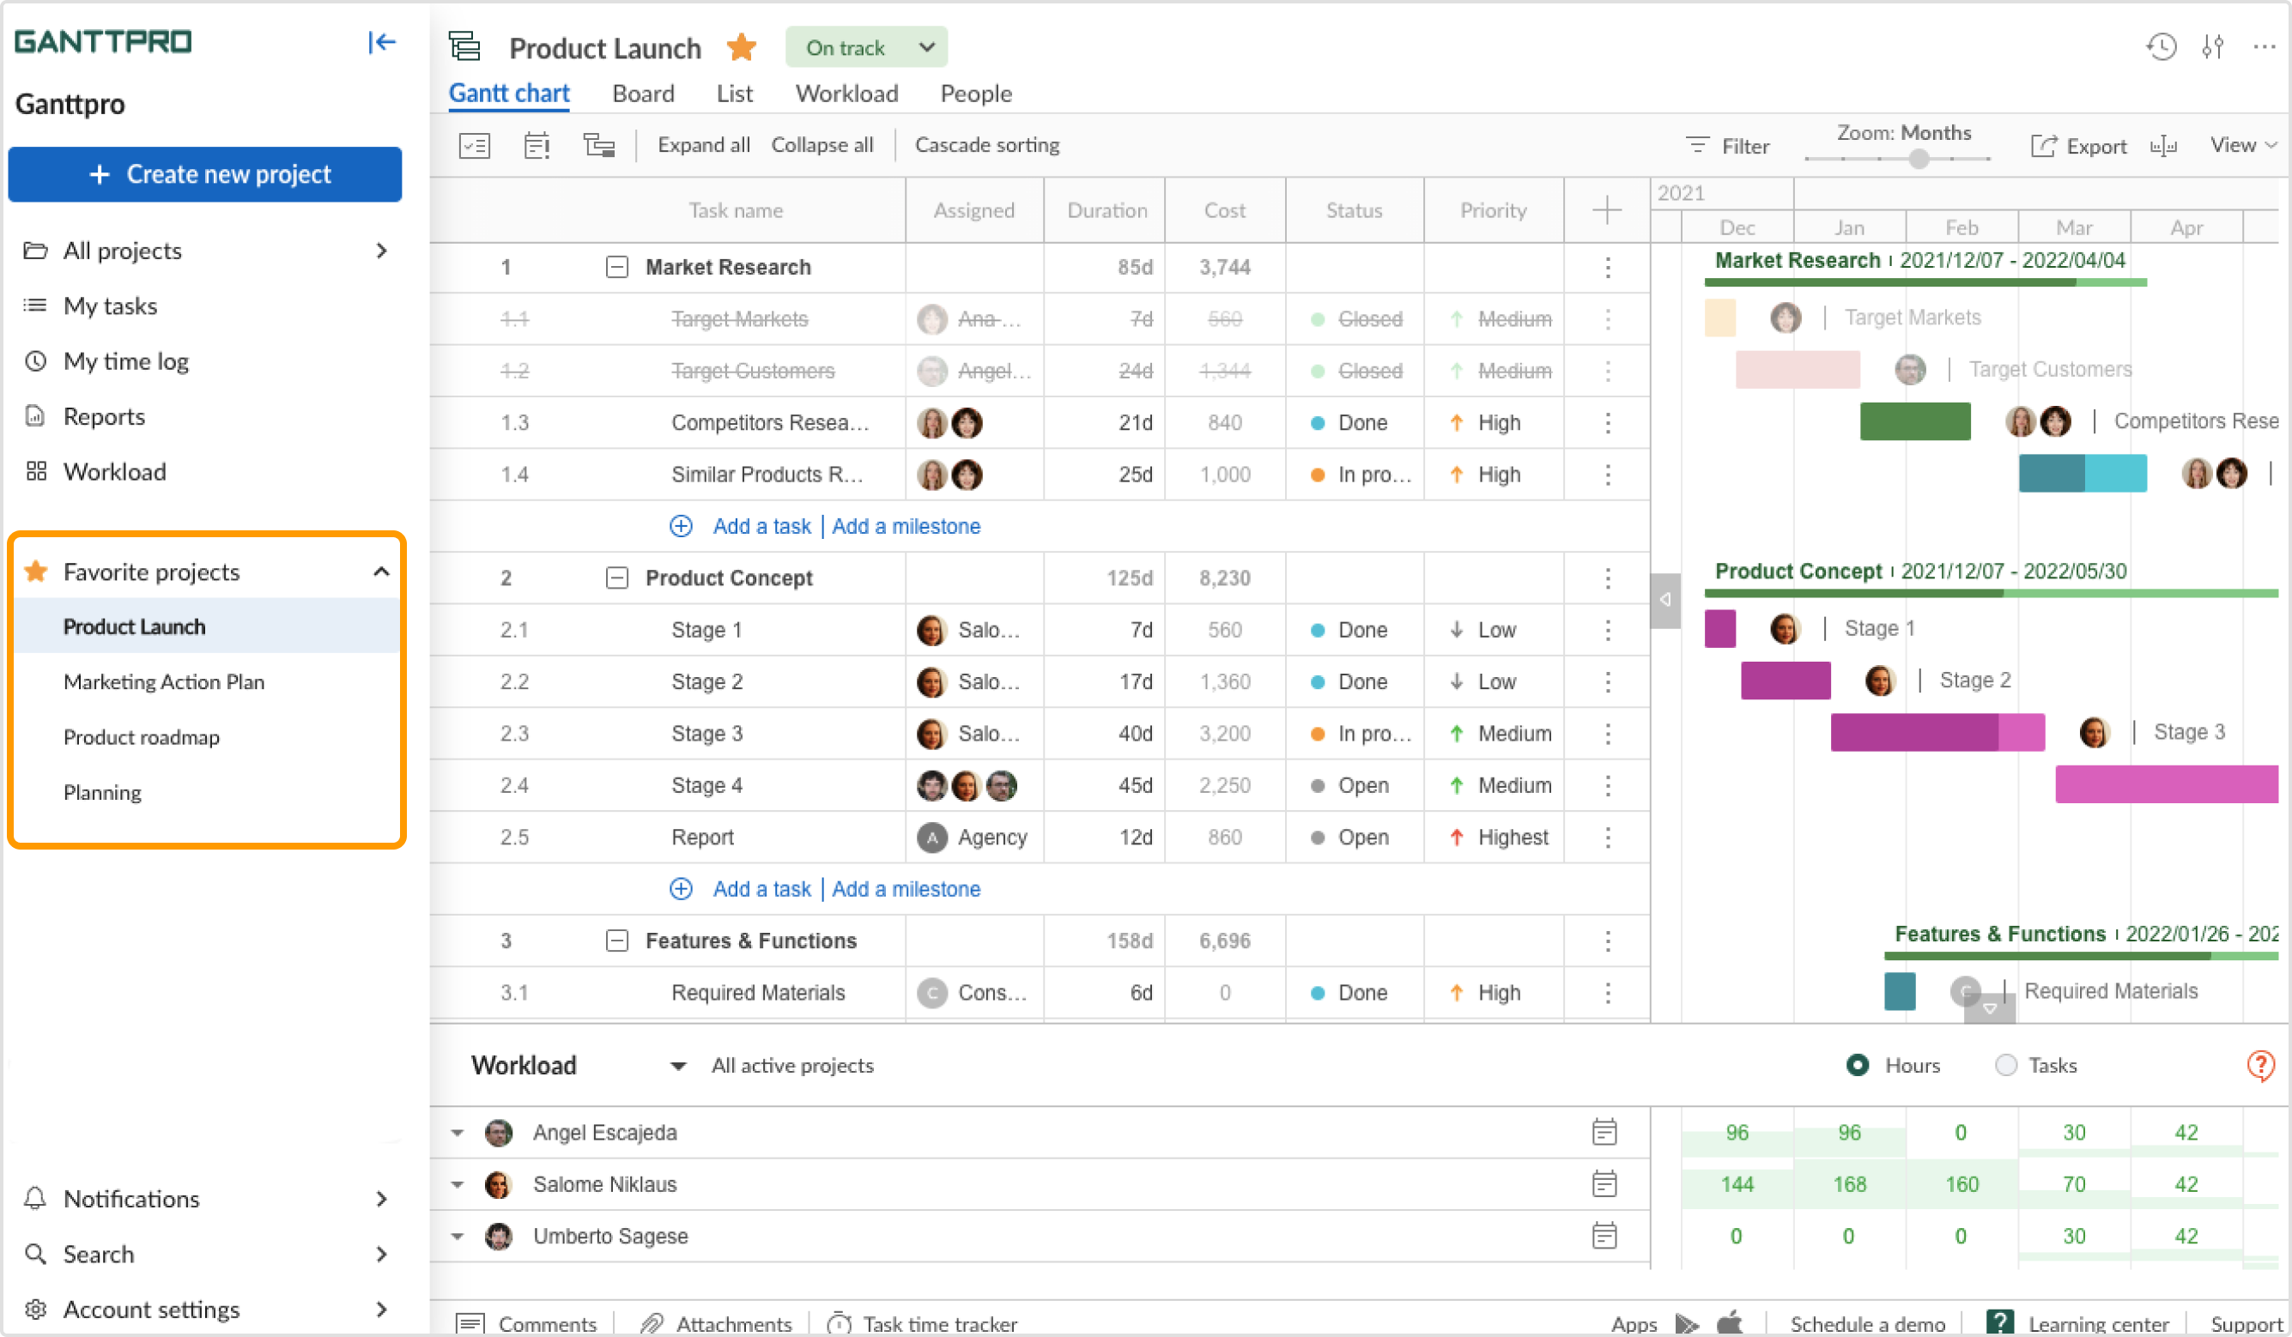
Task: Click Export button
Action: point(2078,147)
